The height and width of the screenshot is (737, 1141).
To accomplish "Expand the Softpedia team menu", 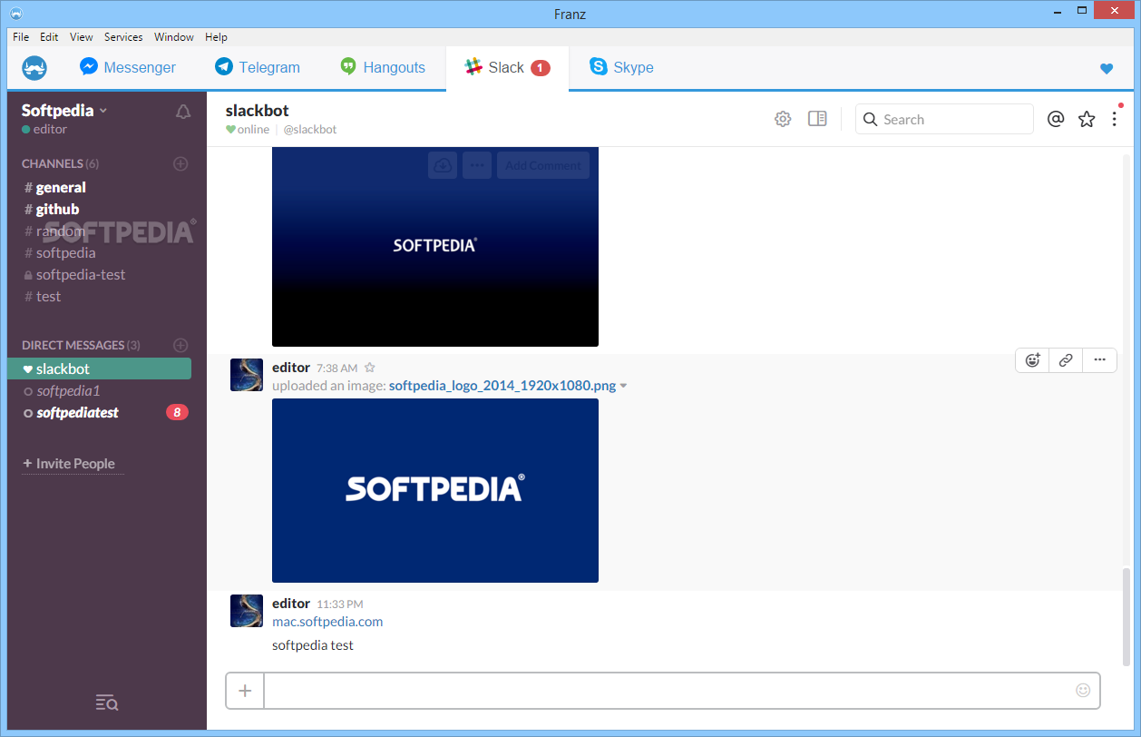I will pyautogui.click(x=64, y=110).
